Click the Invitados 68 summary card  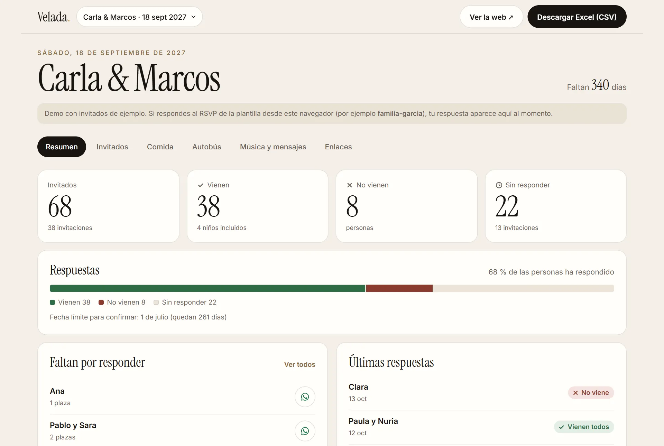point(108,206)
